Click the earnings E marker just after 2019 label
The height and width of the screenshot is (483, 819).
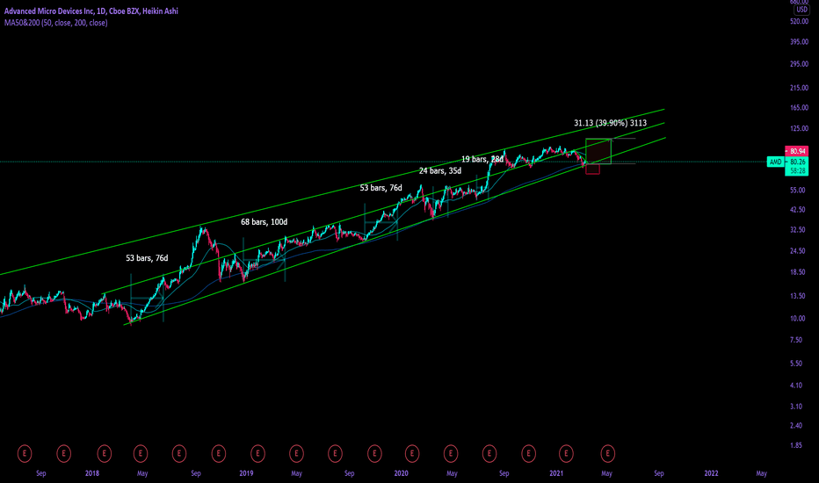point(257,453)
